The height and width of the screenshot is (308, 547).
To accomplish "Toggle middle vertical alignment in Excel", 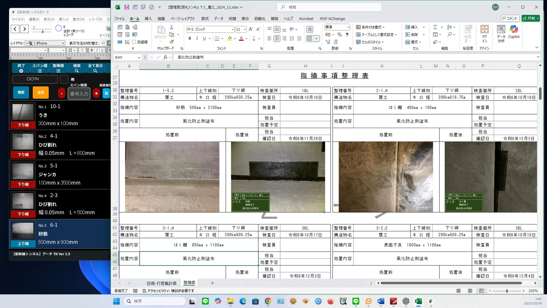I will click(277, 29).
